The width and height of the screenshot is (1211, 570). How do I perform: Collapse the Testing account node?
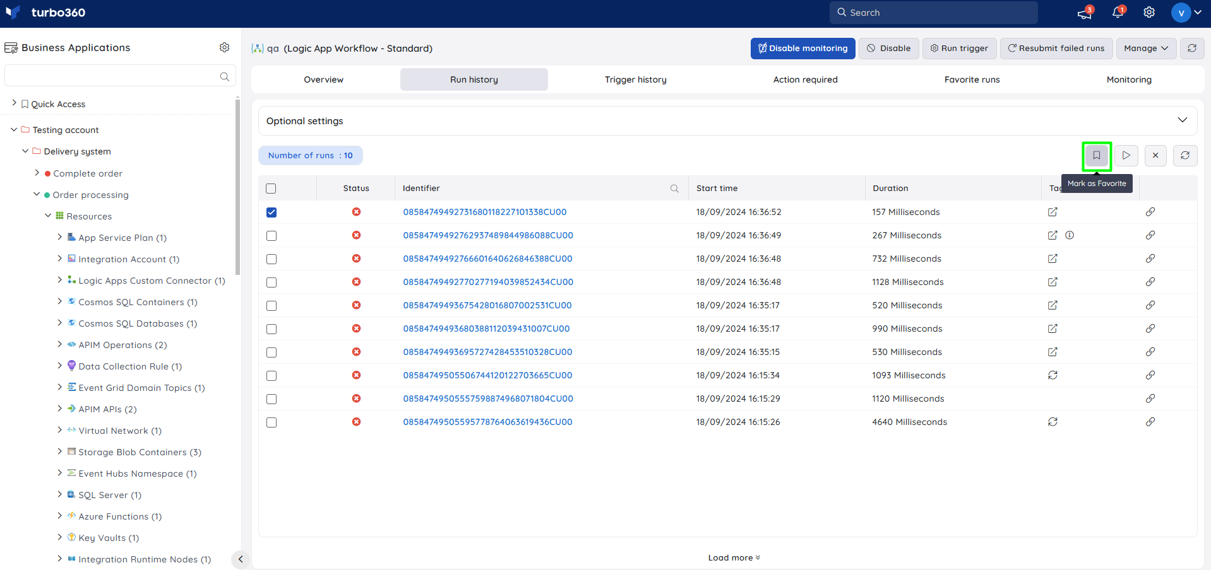click(x=14, y=129)
